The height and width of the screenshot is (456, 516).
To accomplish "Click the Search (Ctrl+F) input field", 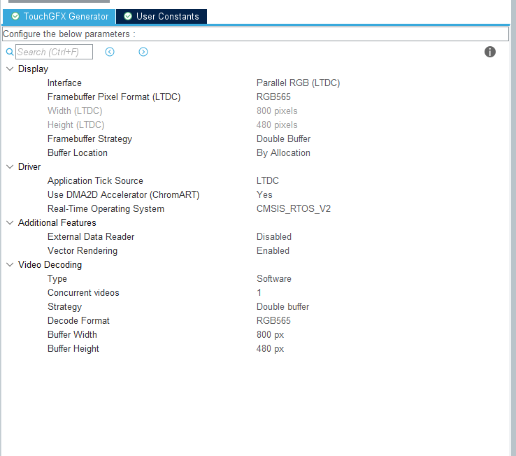I will [x=55, y=52].
